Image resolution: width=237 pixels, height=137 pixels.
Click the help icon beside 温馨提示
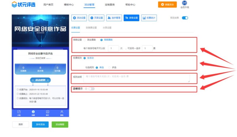coord(86,89)
